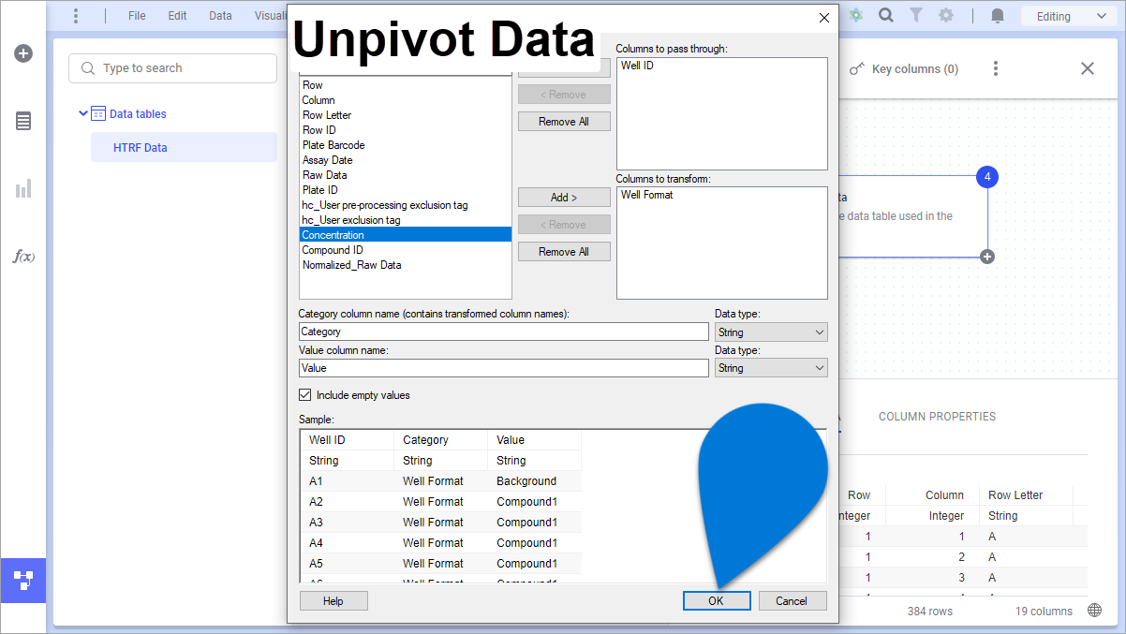1126x634 pixels.
Task: Select Well Format in Columns to transform
Action: (646, 195)
